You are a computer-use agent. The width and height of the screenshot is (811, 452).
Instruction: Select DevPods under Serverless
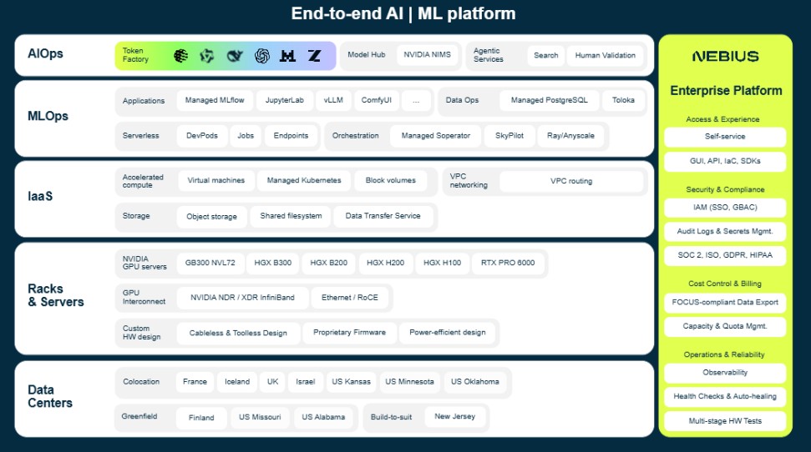(202, 136)
